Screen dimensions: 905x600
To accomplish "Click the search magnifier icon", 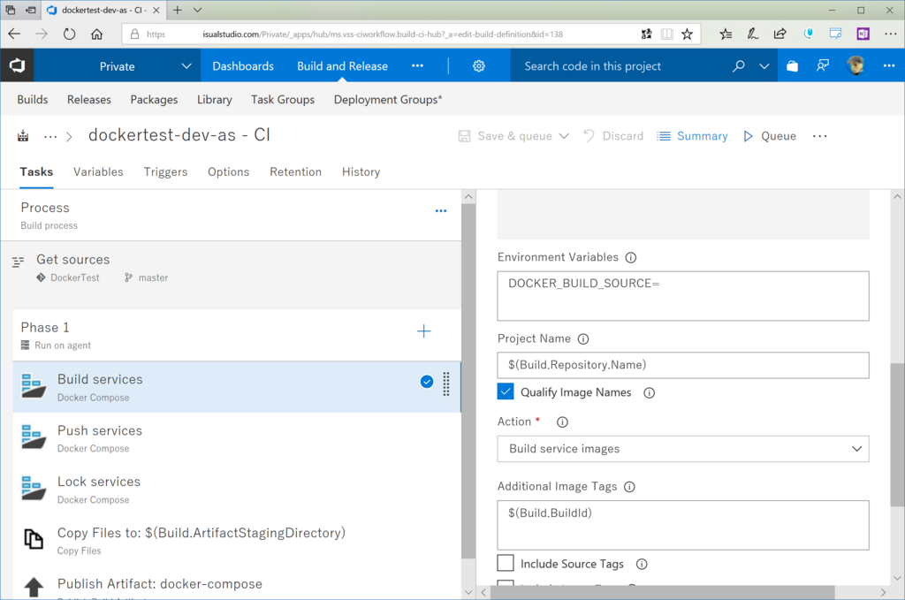I will pos(738,65).
